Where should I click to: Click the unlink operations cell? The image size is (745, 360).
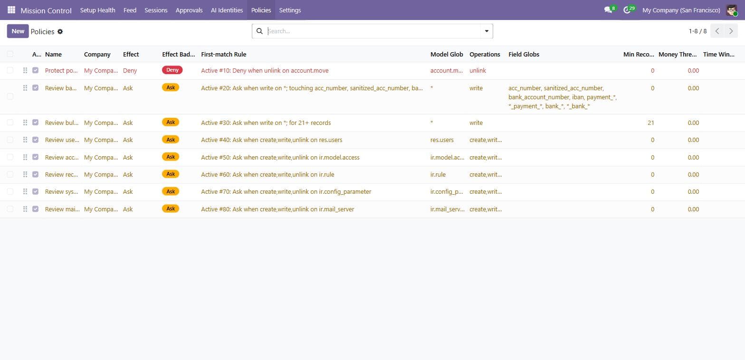coord(478,70)
